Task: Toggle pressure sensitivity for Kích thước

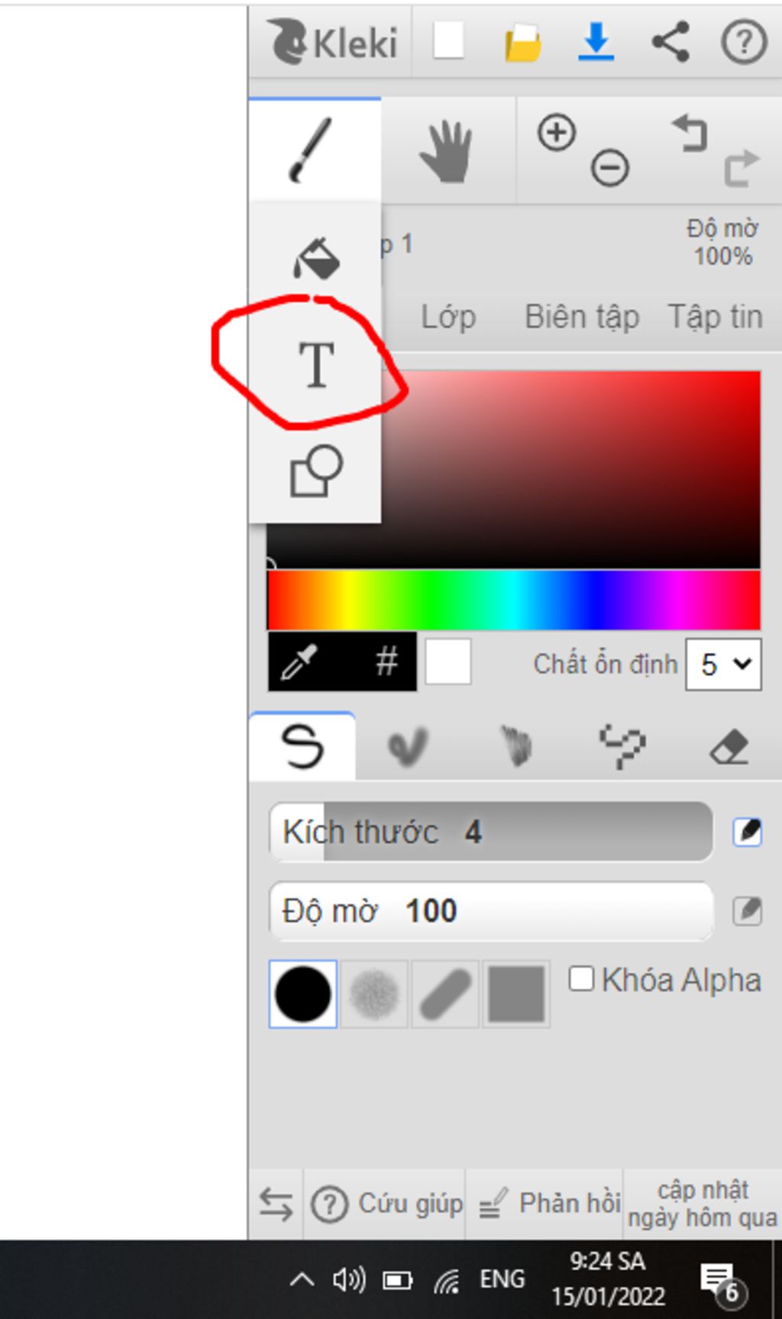Action: click(747, 832)
